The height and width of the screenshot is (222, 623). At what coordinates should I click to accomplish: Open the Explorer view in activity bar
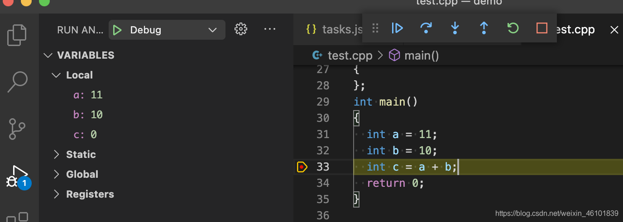pyautogui.click(x=18, y=35)
